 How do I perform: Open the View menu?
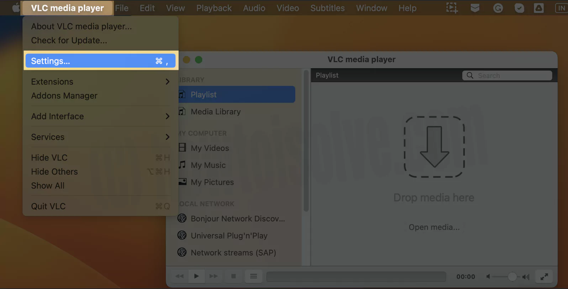175,8
